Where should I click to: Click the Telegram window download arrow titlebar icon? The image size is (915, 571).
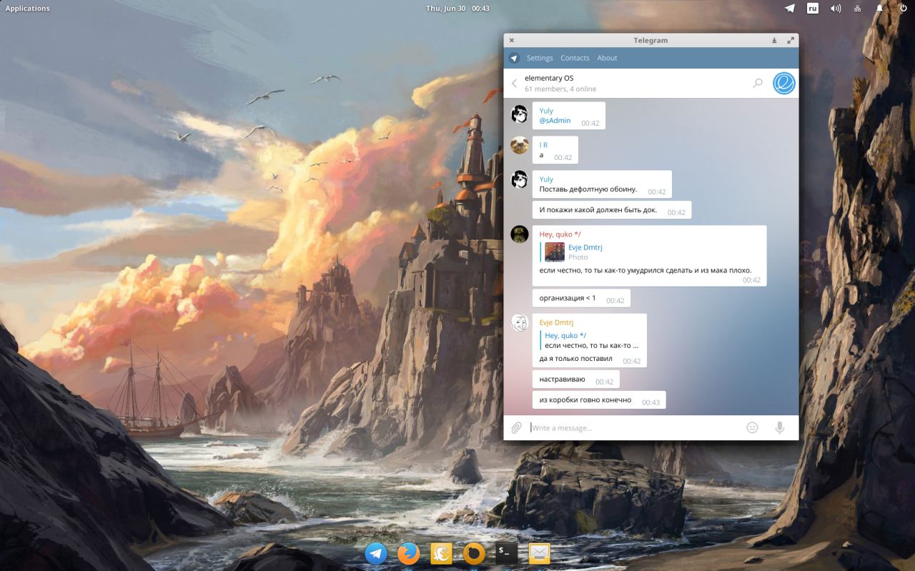(x=774, y=41)
